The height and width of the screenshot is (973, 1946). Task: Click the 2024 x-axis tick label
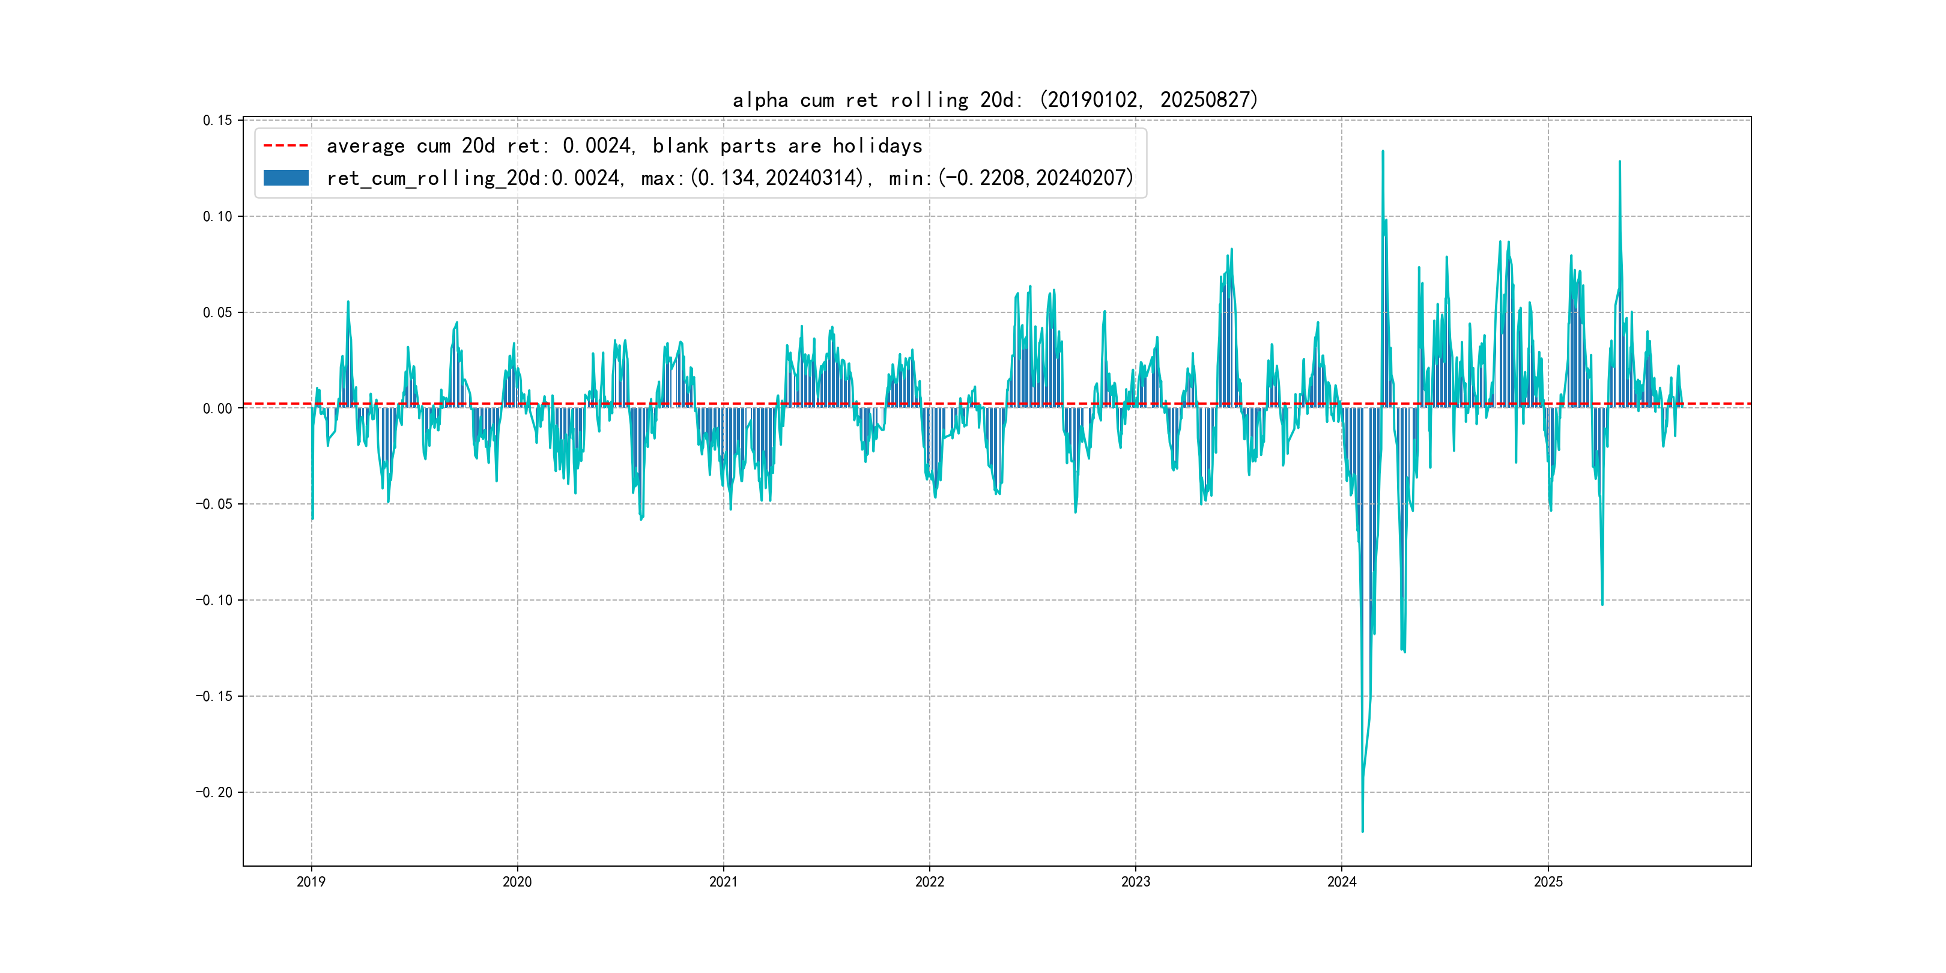(1342, 882)
